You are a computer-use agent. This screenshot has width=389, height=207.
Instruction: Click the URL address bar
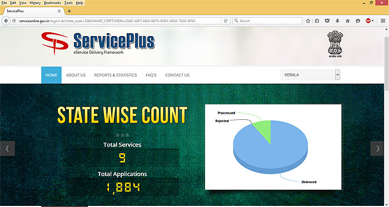tap(119, 21)
